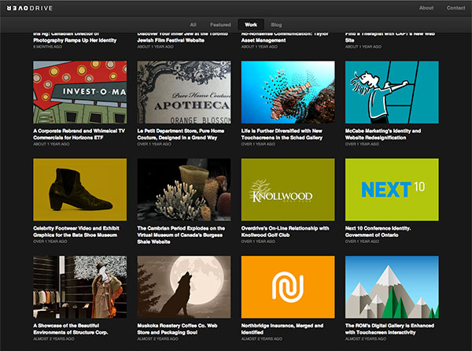Open the Knollwood Golf Club article title

pos(285,231)
